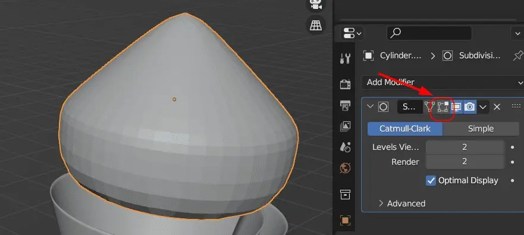Toggle the camera view icon in viewport
The width and height of the screenshot is (524, 235).
[316, 5]
